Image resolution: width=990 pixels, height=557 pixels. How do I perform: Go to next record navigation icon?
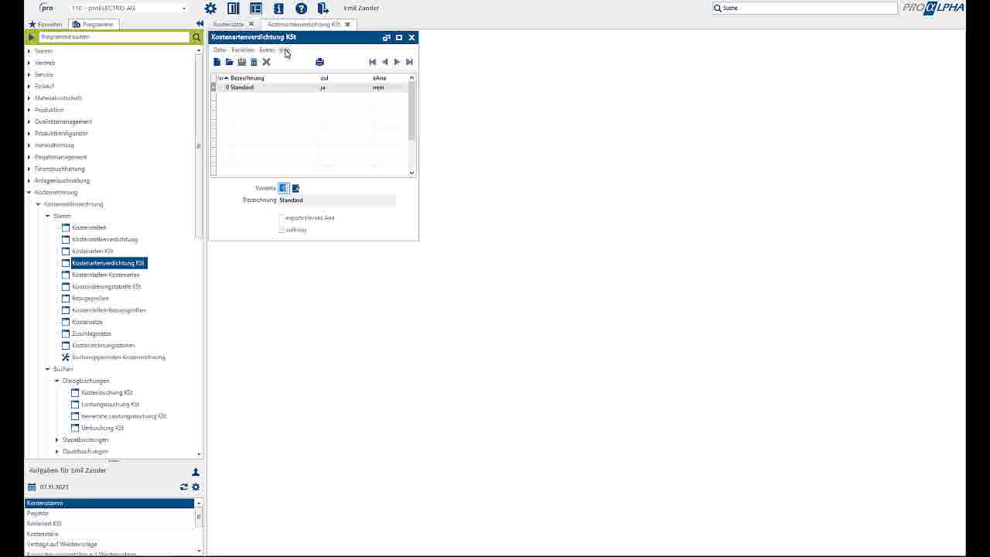(x=397, y=62)
